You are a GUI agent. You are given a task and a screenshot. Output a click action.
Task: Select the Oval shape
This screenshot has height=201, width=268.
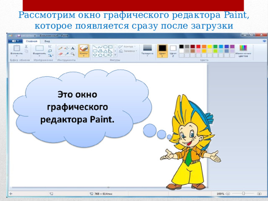pyautogui.click(x=106, y=47)
